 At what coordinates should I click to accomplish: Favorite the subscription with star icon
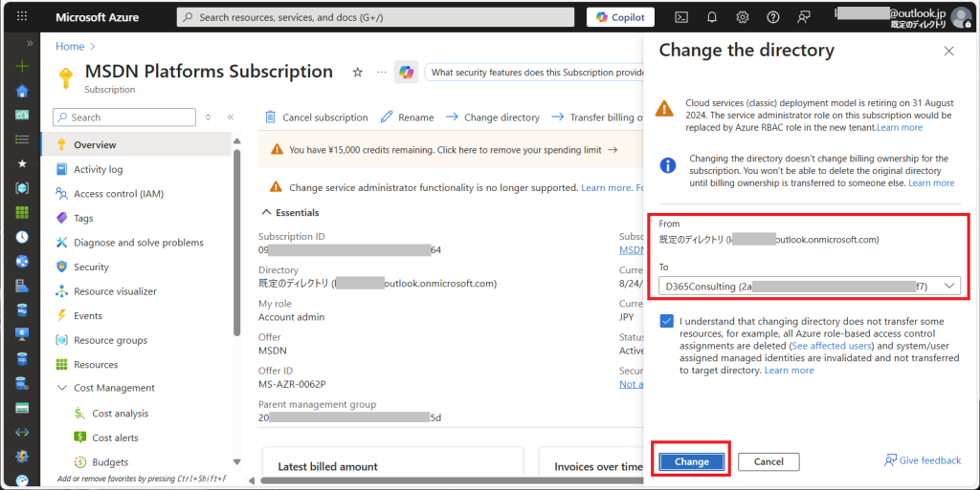pos(357,73)
